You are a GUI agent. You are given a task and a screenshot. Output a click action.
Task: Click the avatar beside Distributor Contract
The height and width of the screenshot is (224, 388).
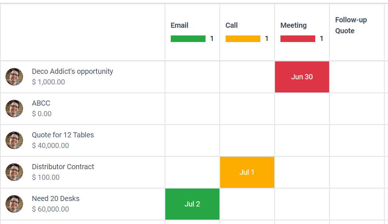pos(14,172)
